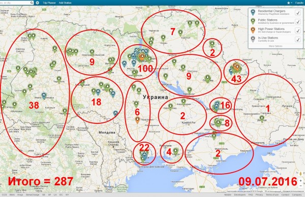
Task: Select the orange high power marker in Kharkiv
Action: pyautogui.click(x=237, y=68)
